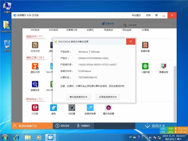Click 备份系统激活文件 backup button

click(78, 97)
